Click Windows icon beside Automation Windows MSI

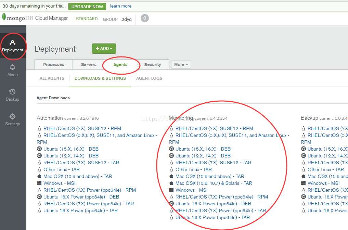pyautogui.click(x=39, y=183)
